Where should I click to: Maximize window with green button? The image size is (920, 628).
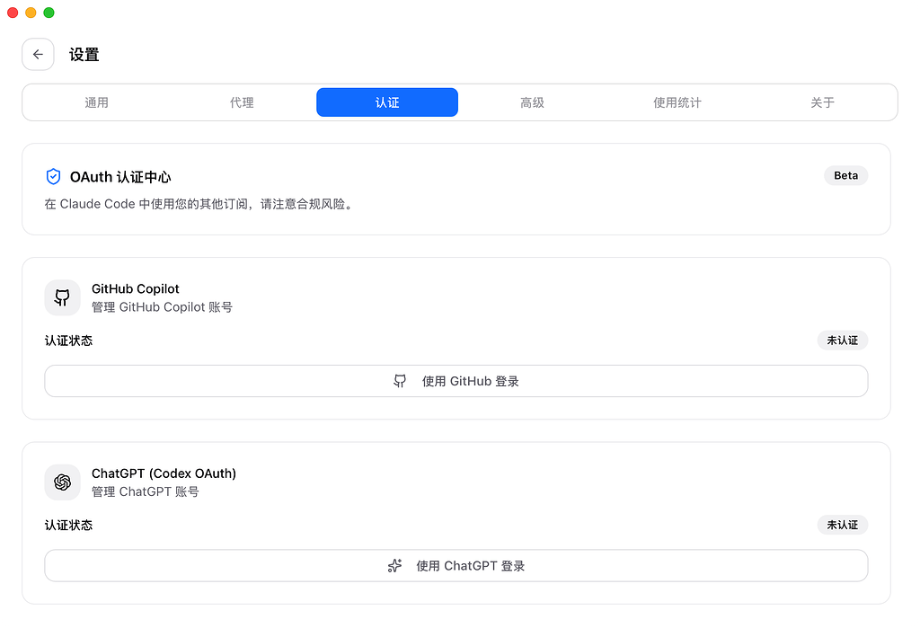tap(49, 13)
